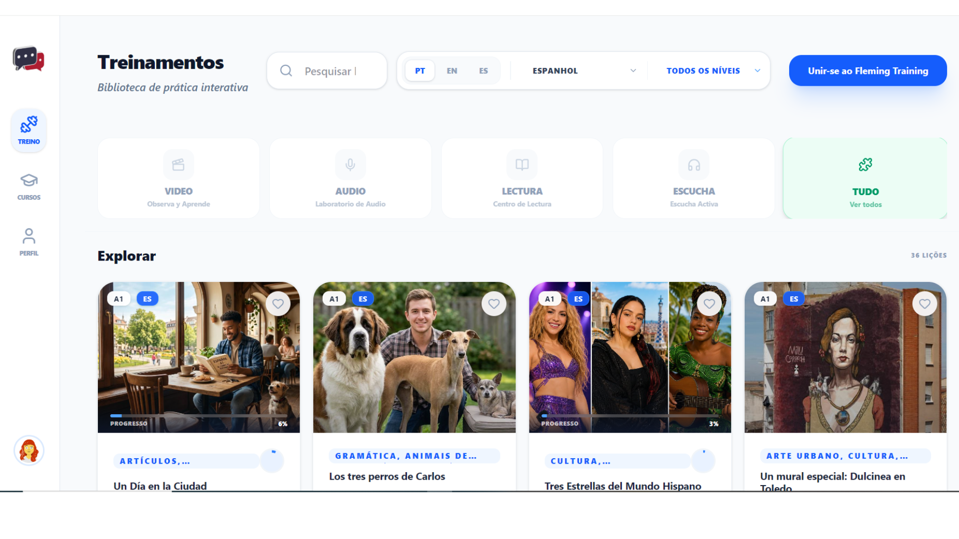Image resolution: width=959 pixels, height=539 pixels.
Task: Open lesson Un mural especial Dulcinea
Action: coord(833,481)
